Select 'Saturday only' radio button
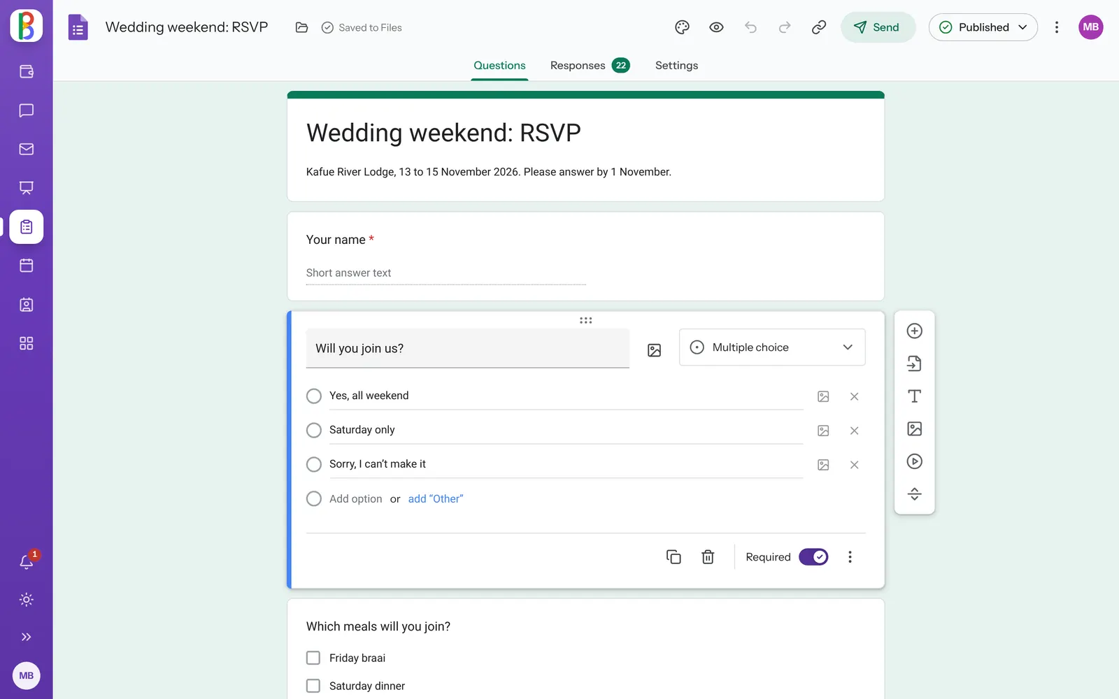This screenshot has width=1119, height=699. 314,431
